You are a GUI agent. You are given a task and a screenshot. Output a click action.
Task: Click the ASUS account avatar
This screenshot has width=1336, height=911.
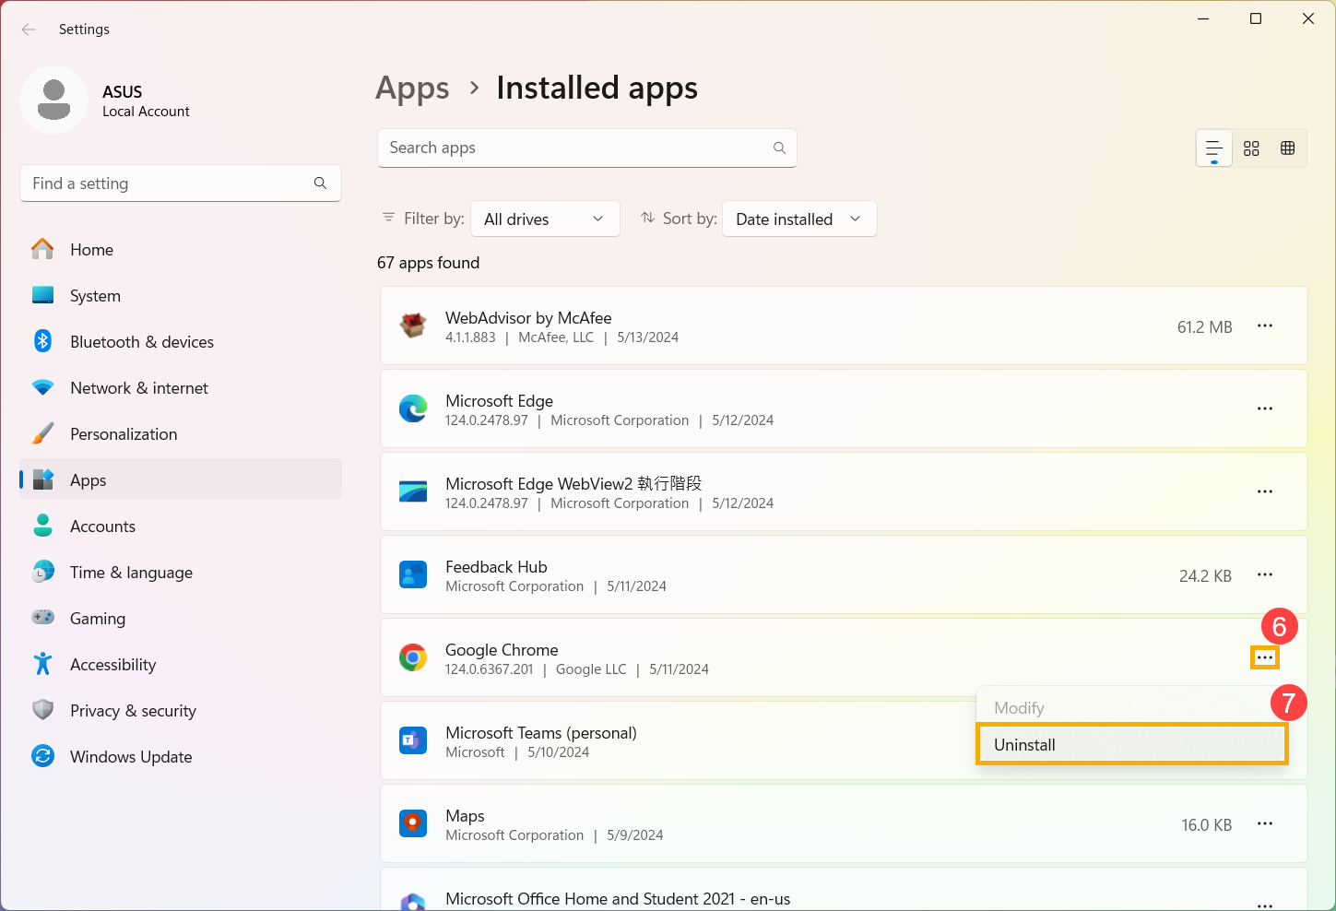click(54, 100)
